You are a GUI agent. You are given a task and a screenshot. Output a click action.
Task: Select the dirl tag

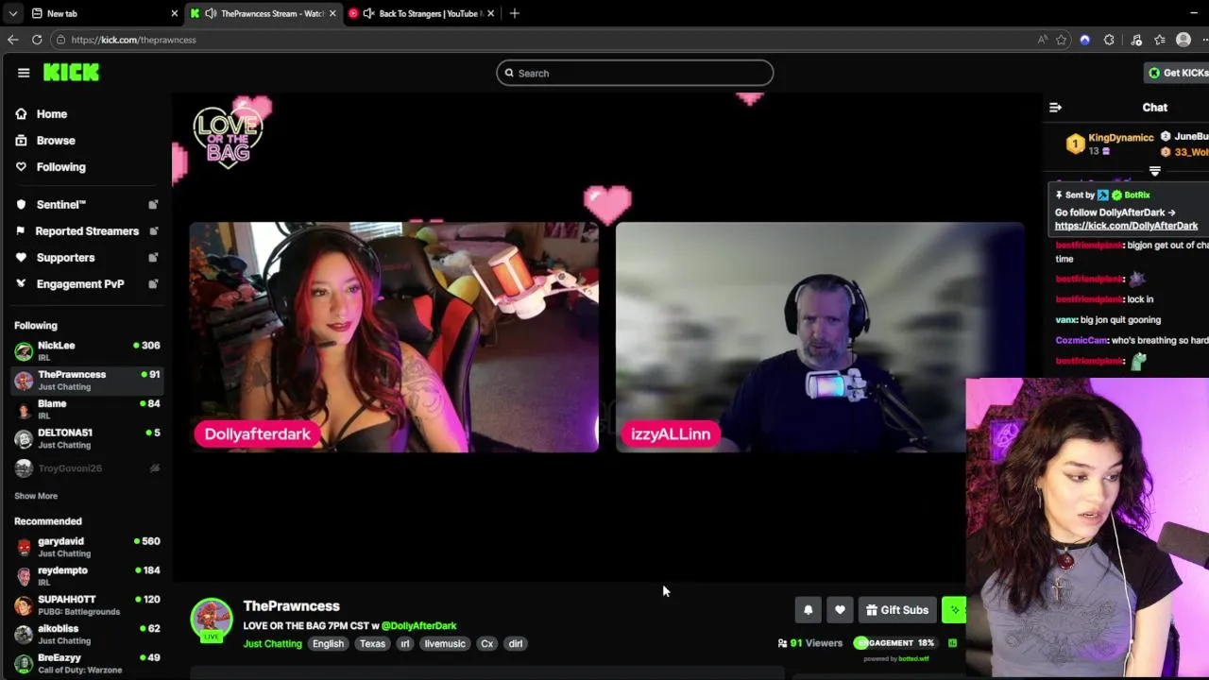click(x=516, y=644)
